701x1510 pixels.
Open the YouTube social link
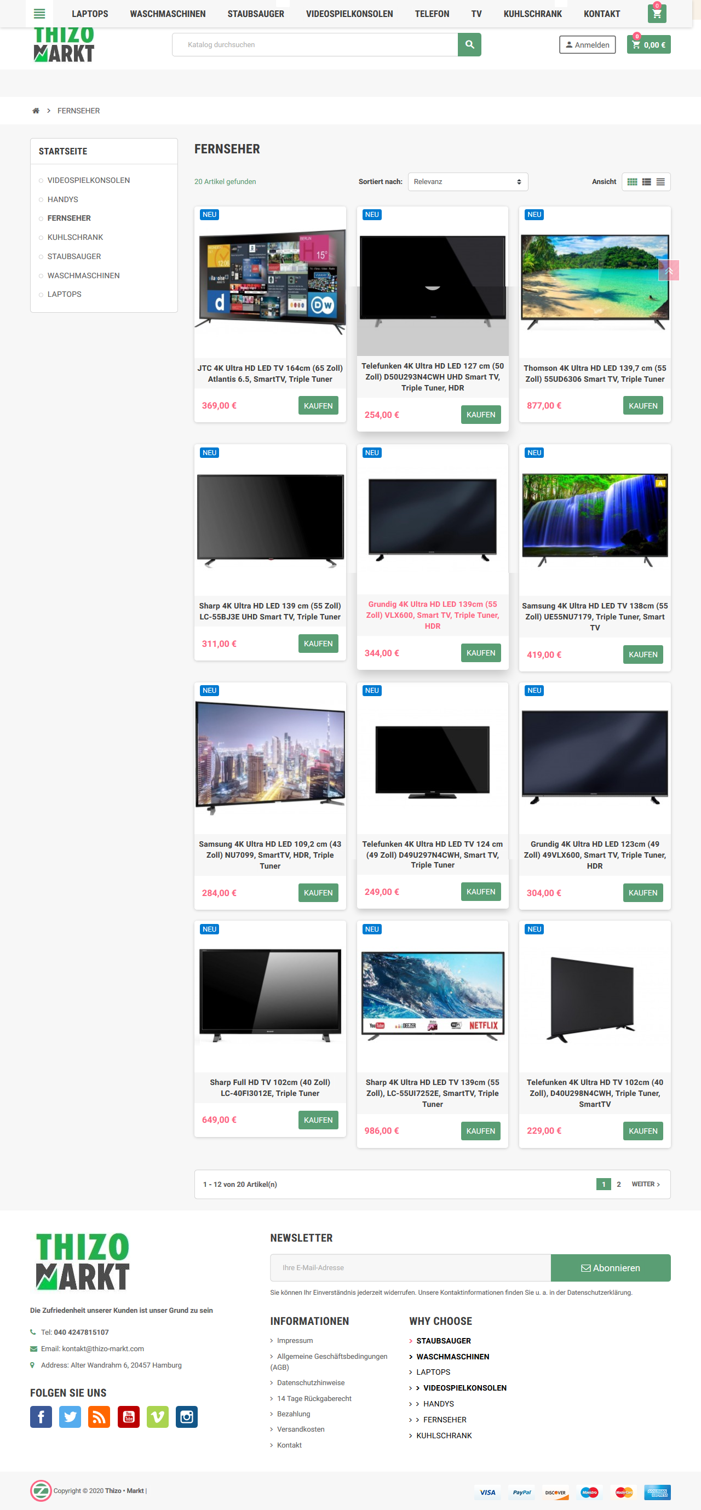pyautogui.click(x=128, y=1417)
